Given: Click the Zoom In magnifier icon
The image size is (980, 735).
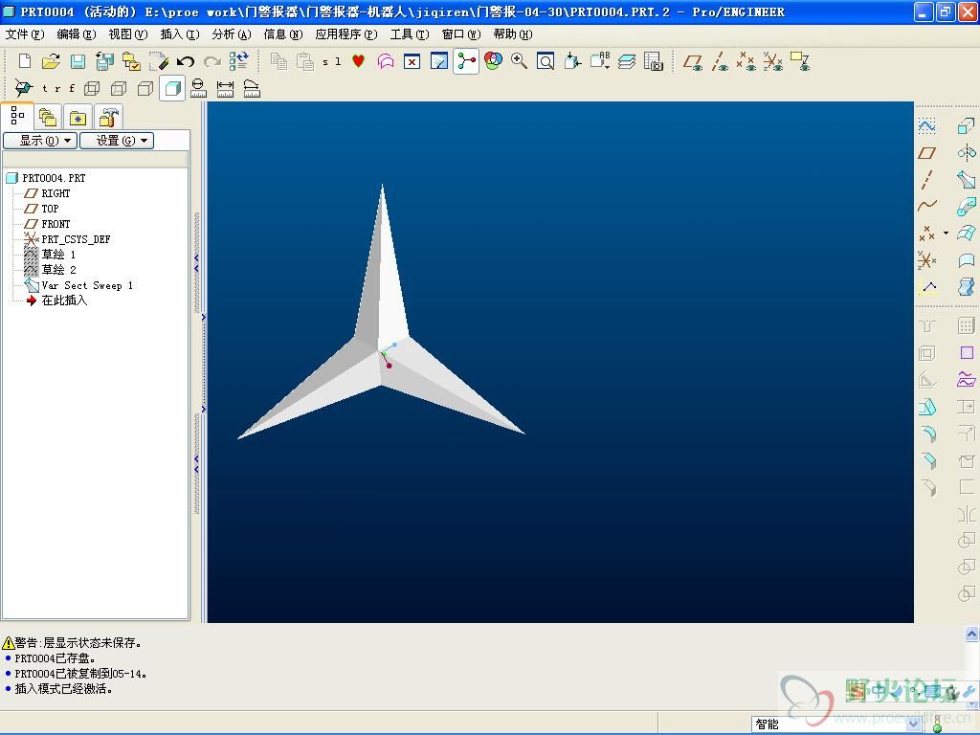Looking at the screenshot, I should click(x=519, y=61).
